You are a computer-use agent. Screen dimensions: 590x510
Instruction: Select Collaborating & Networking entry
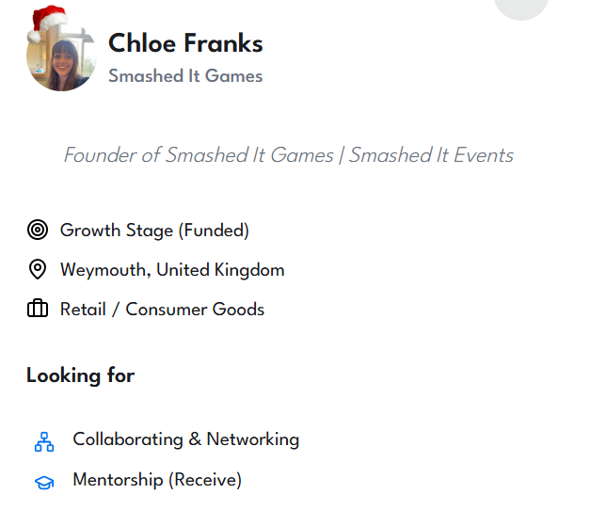tap(185, 439)
